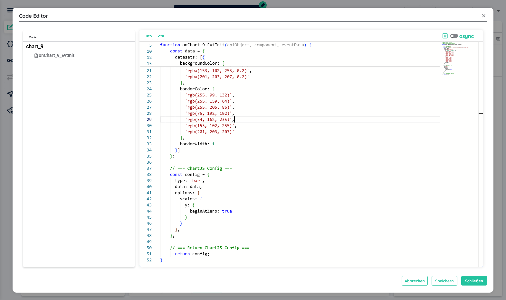Enable the async toggle switch

click(x=454, y=36)
